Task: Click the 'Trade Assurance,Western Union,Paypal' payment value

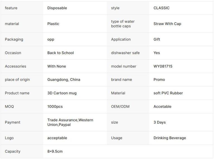Action: click(70, 122)
